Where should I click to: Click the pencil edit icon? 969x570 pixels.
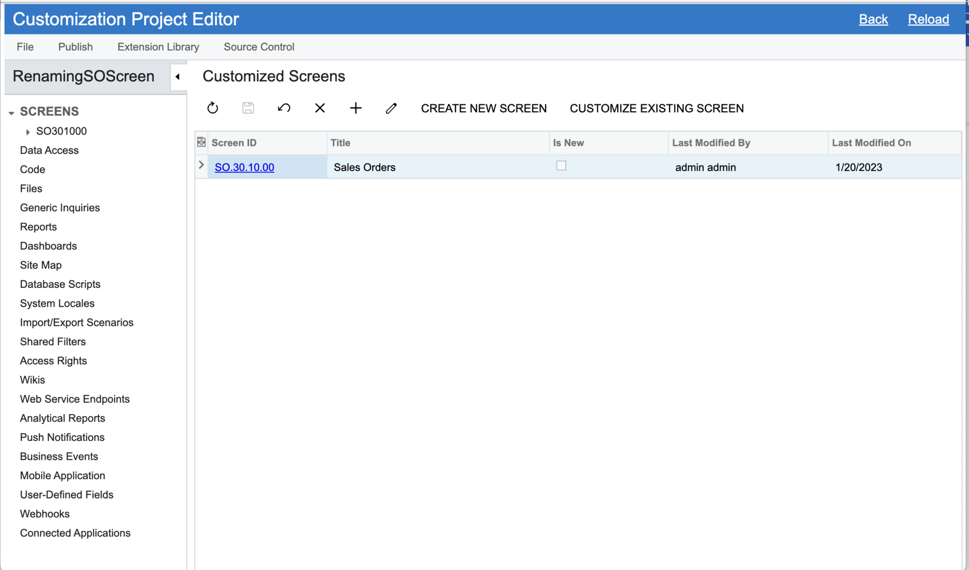click(391, 108)
